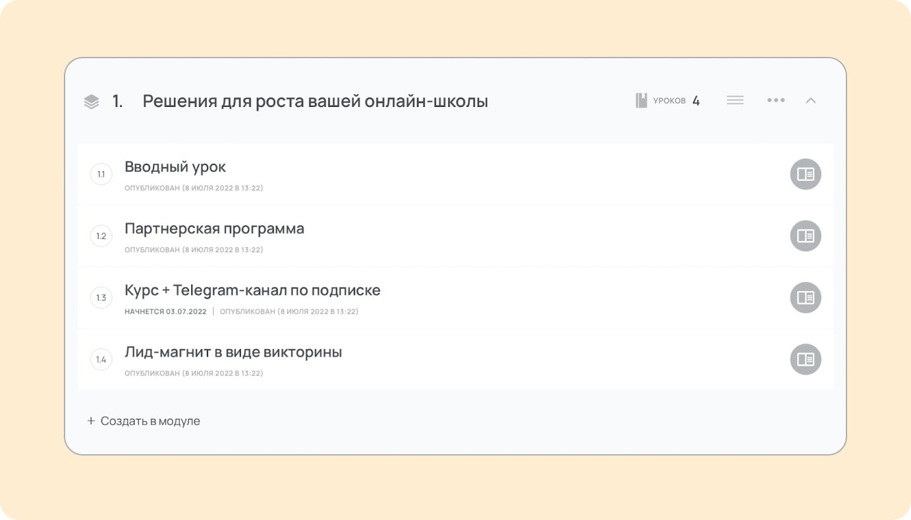This screenshot has height=520, width=911.
Task: Click НАЧНЕТСЯ 03.07.2022 start date label
Action: point(166,311)
